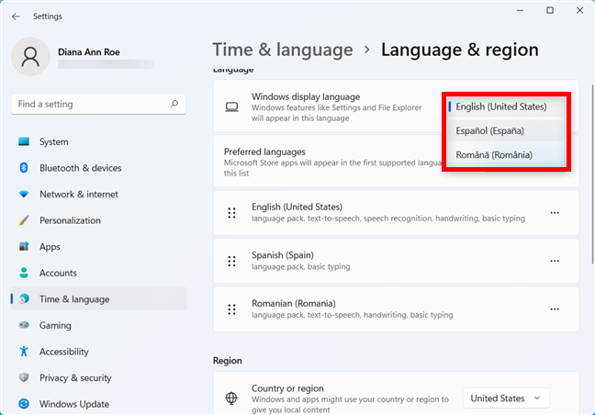Open more options for Romanian (Romania)
Image resolution: width=595 pixels, height=415 pixels.
(x=555, y=309)
